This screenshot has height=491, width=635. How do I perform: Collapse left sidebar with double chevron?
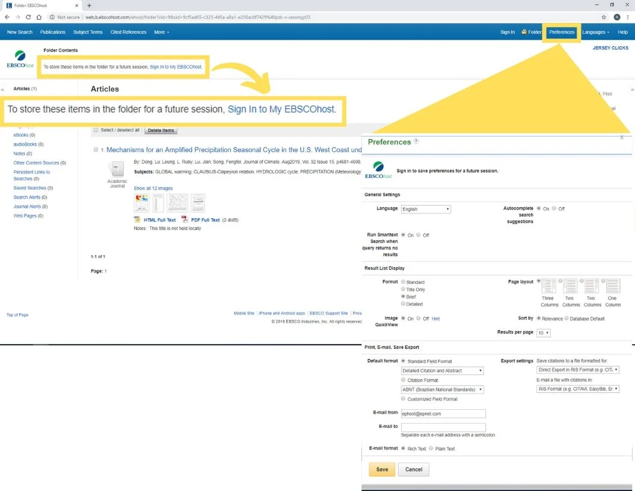tap(2, 89)
